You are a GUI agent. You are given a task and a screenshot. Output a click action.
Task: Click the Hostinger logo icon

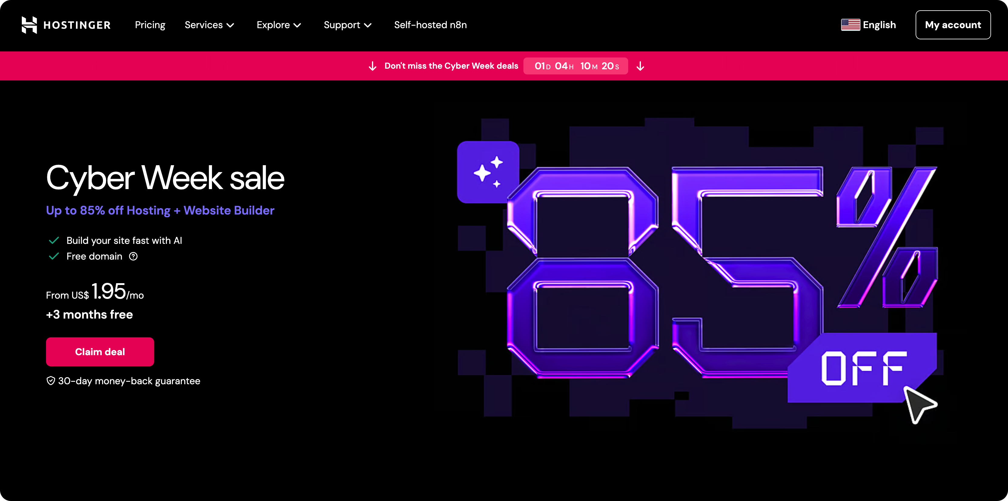(29, 25)
